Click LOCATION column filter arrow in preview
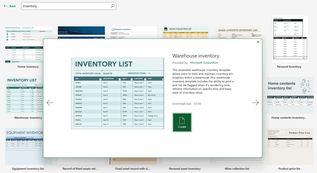Viewport: 317px width, 173px height. tap(145, 79)
